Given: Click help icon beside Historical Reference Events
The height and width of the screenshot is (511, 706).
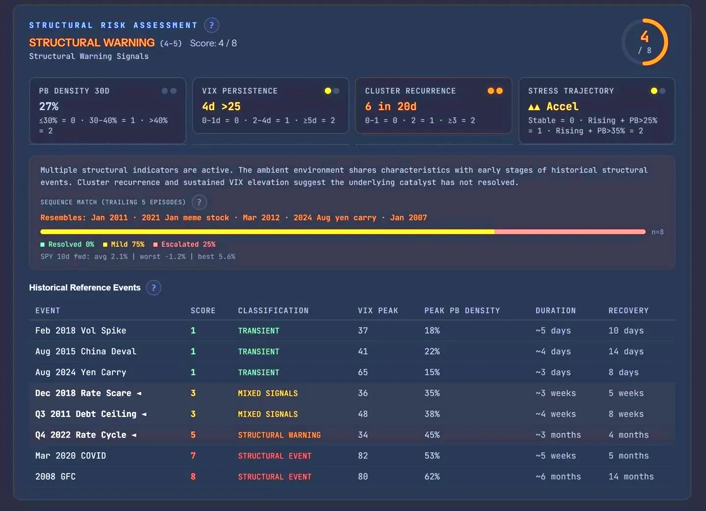Looking at the screenshot, I should point(153,288).
